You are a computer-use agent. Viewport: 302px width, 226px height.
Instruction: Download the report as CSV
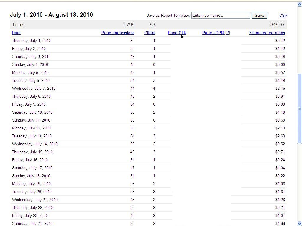coord(283,15)
